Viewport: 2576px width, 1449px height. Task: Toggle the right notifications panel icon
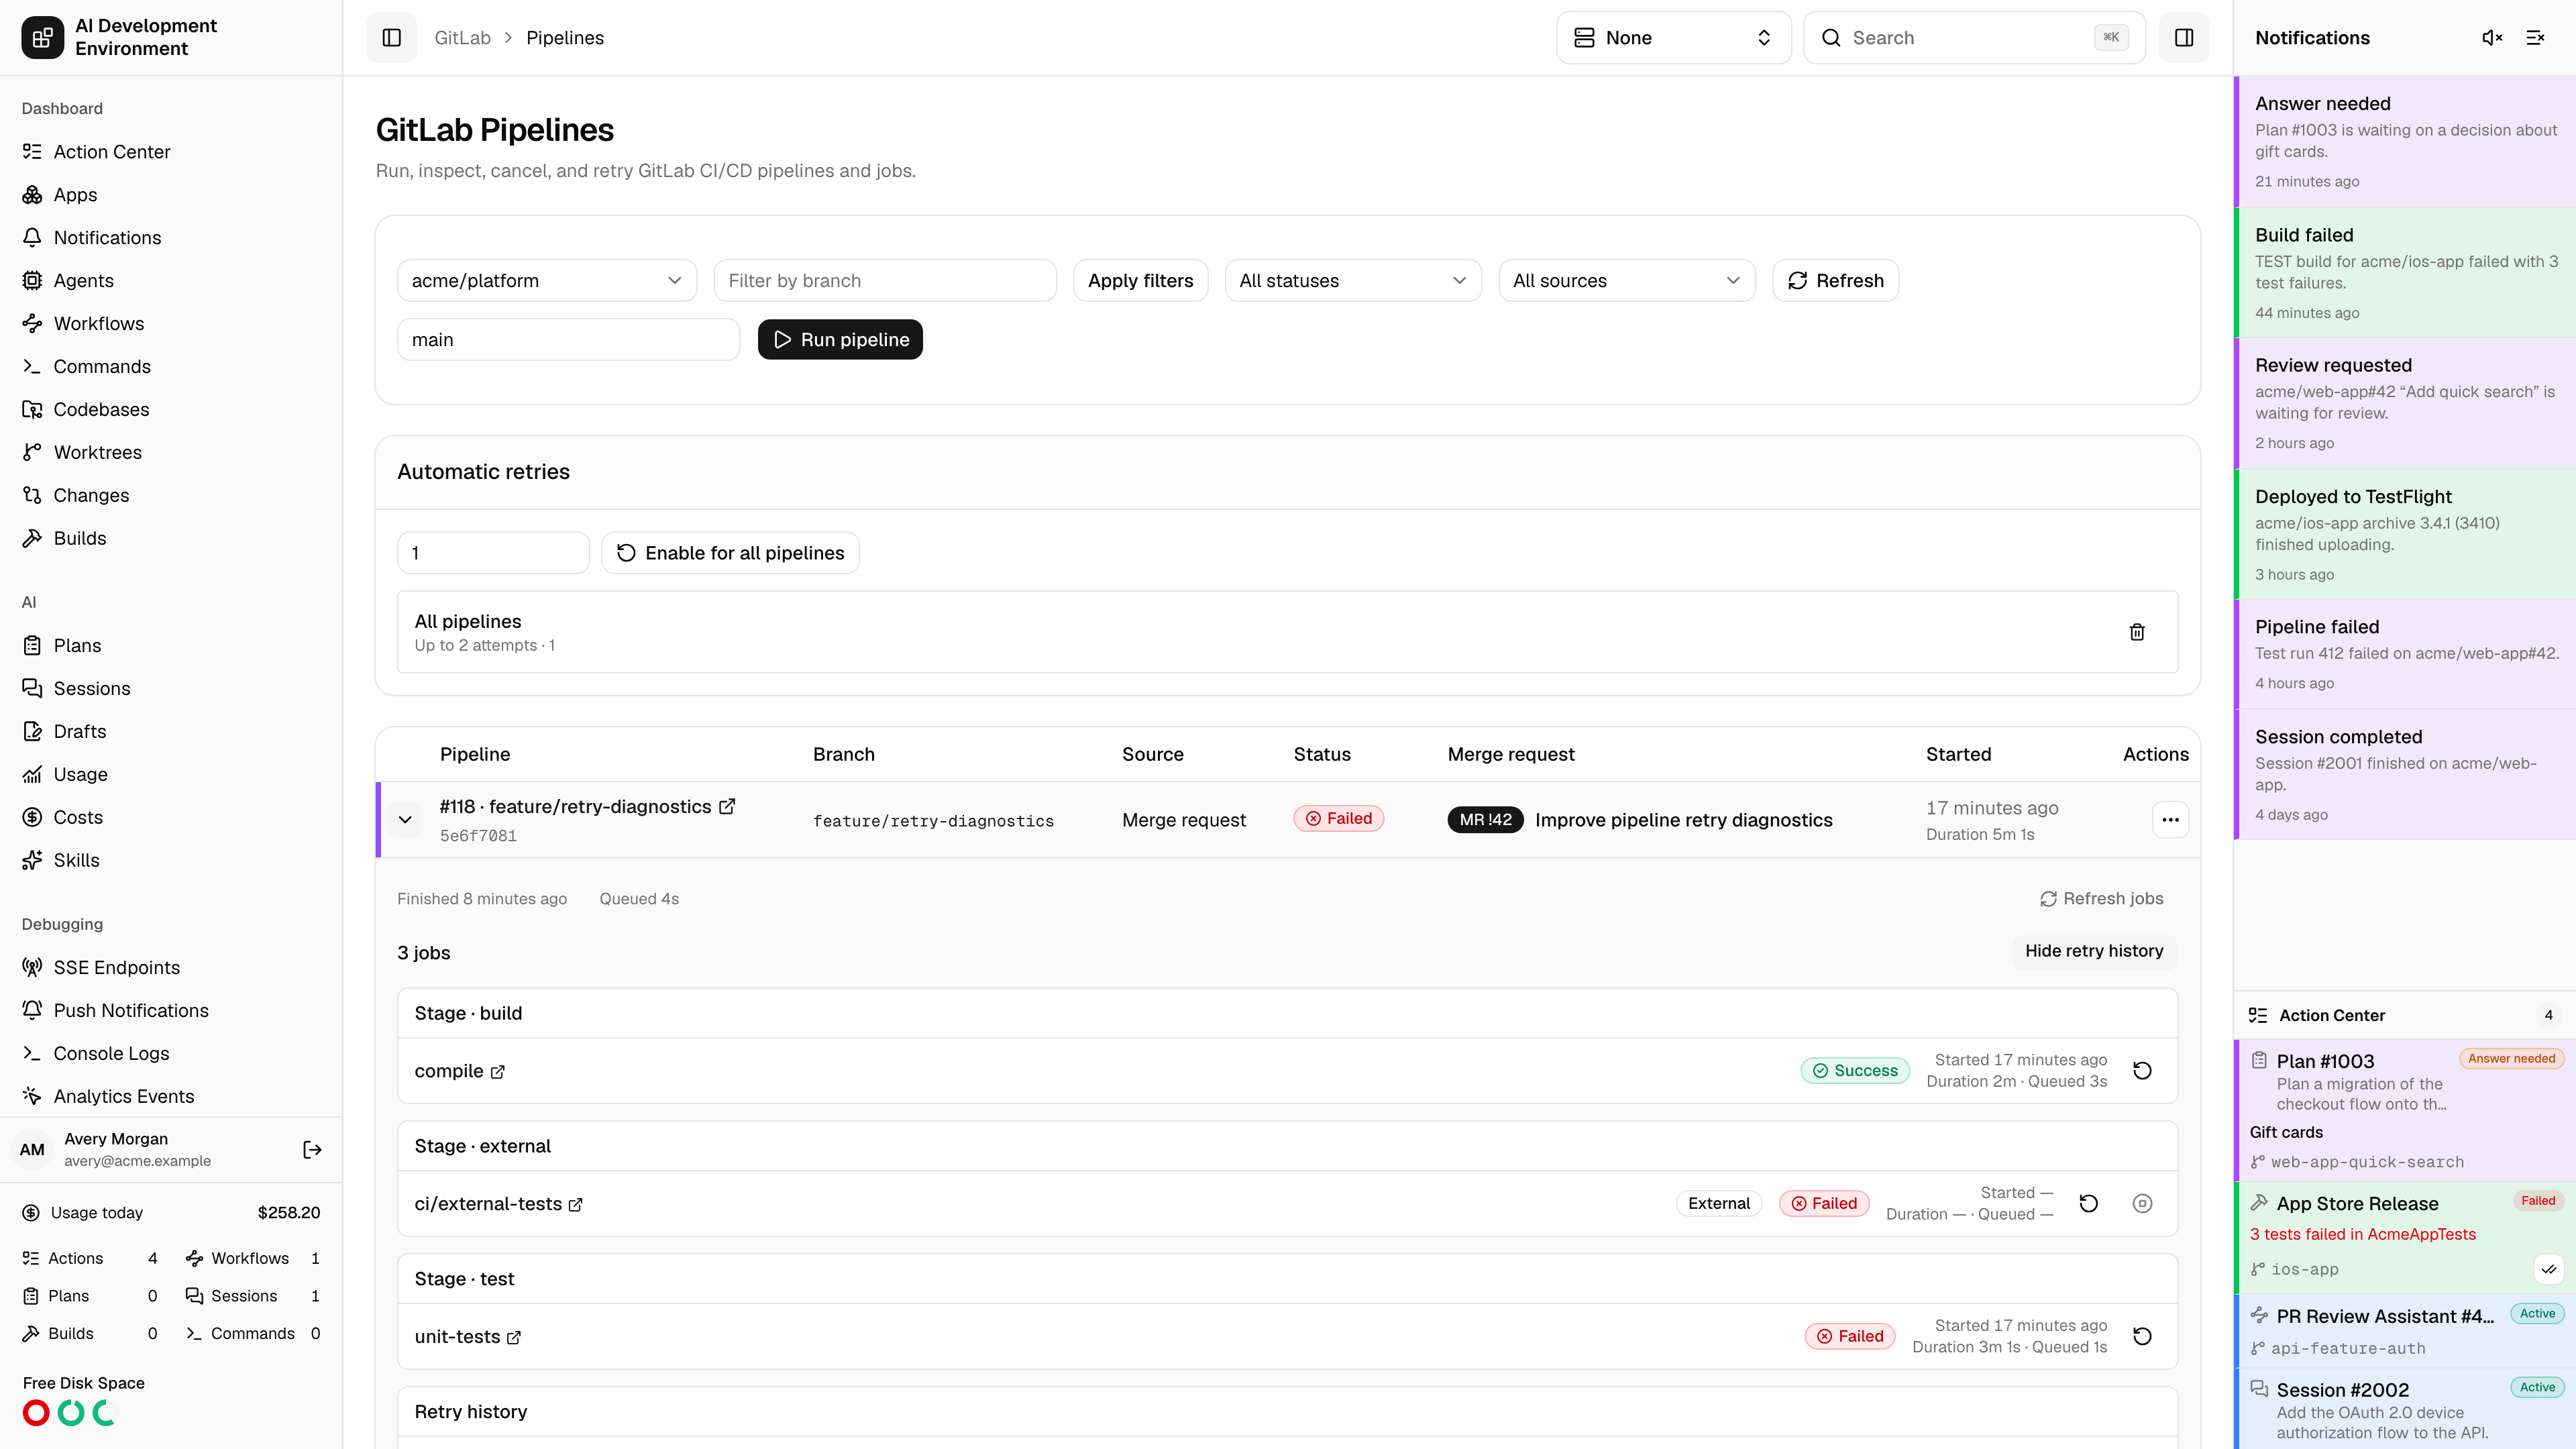point(2183,38)
